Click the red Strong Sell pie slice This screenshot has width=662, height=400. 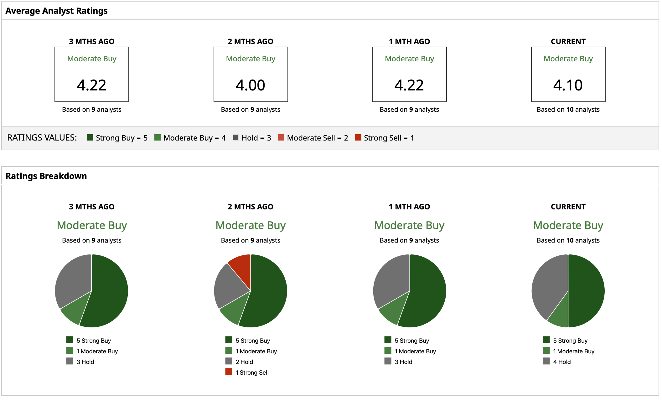[x=242, y=269]
